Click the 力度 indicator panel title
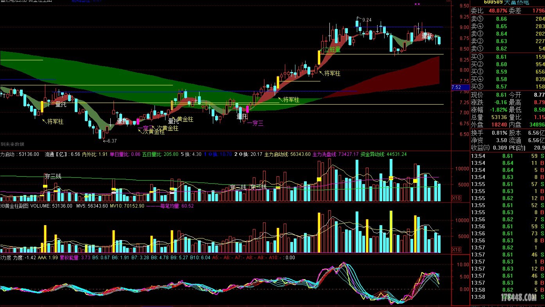The width and height of the screenshot is (545, 307). [x=5, y=258]
